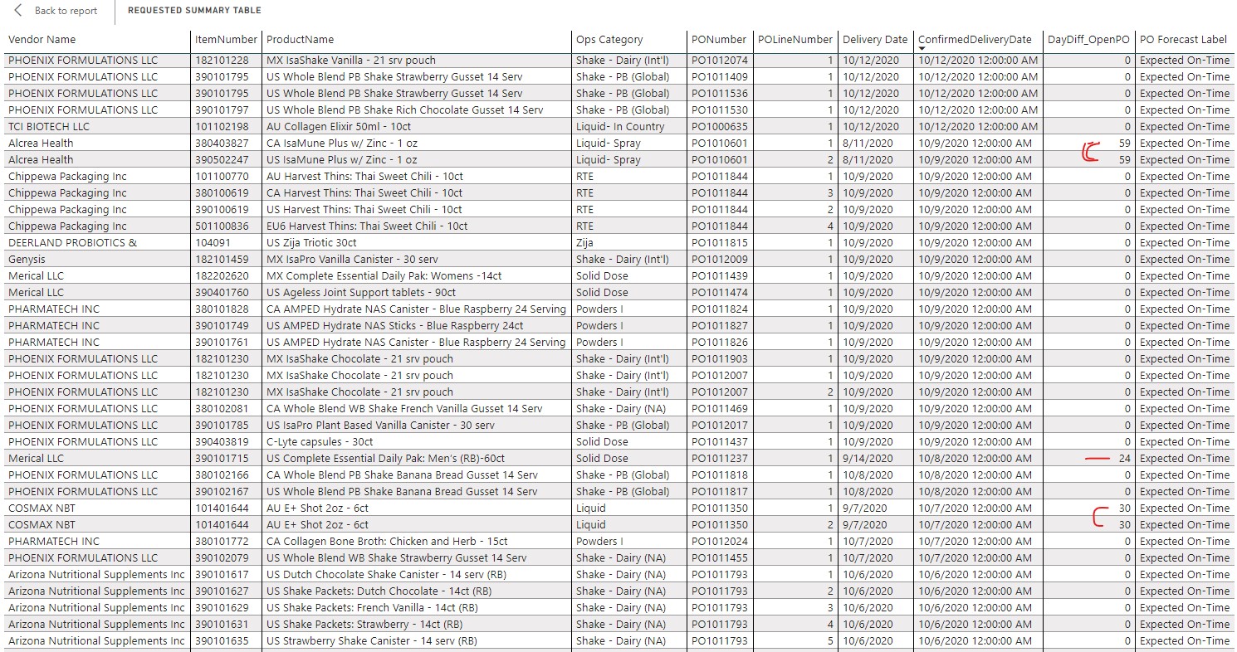
Task: Select item number 501100836
Action: 222,226
